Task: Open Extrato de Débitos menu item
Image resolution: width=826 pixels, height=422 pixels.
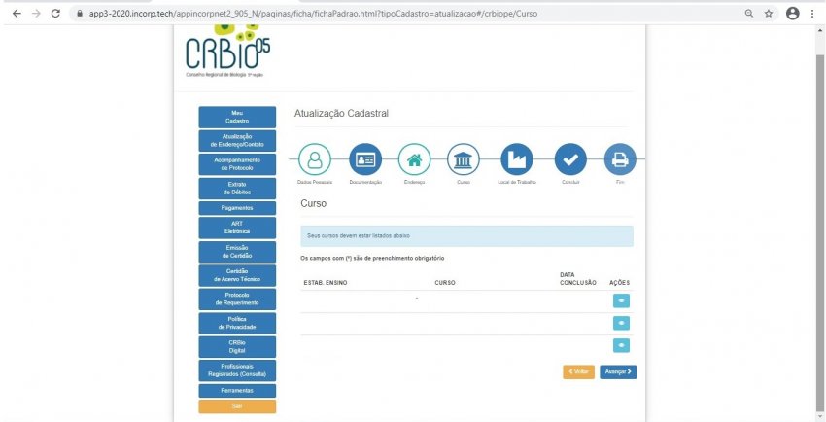Action: coord(237,188)
